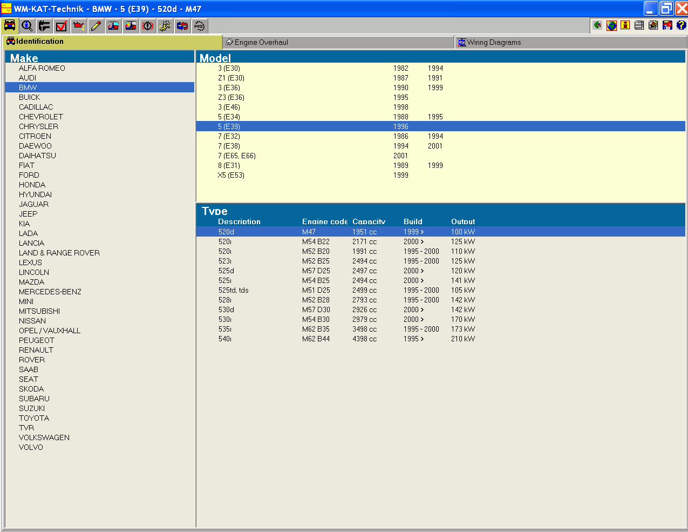Open the Wiring Diagrams tab
688x532 pixels.
click(x=571, y=42)
